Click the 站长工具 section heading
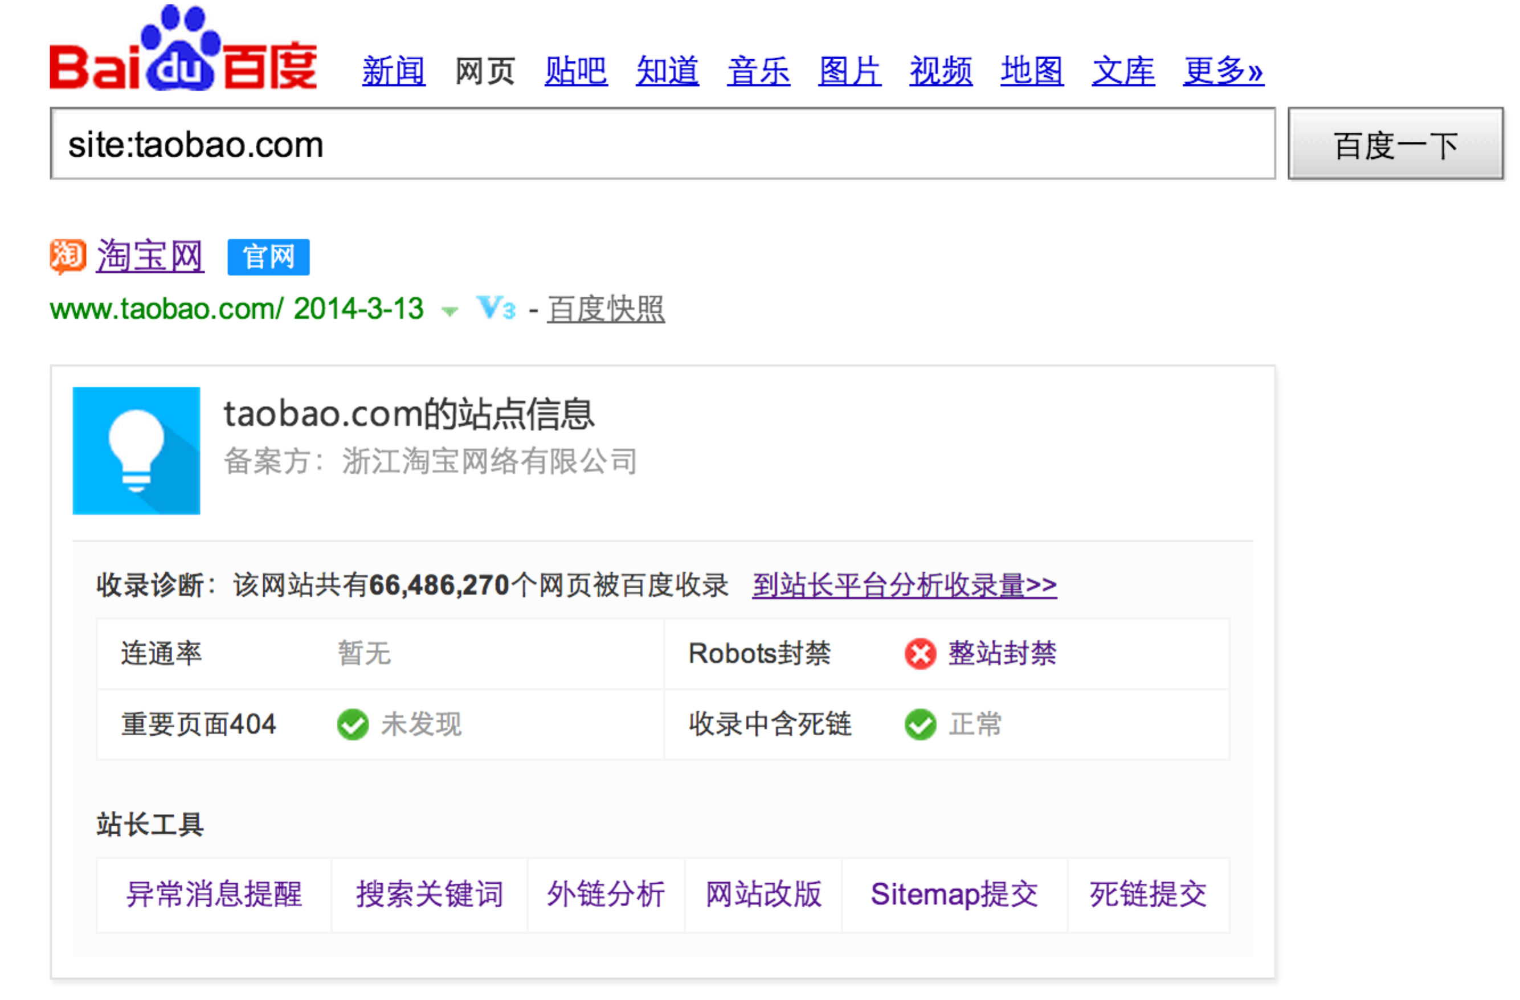1520x1000 pixels. pyautogui.click(x=150, y=825)
